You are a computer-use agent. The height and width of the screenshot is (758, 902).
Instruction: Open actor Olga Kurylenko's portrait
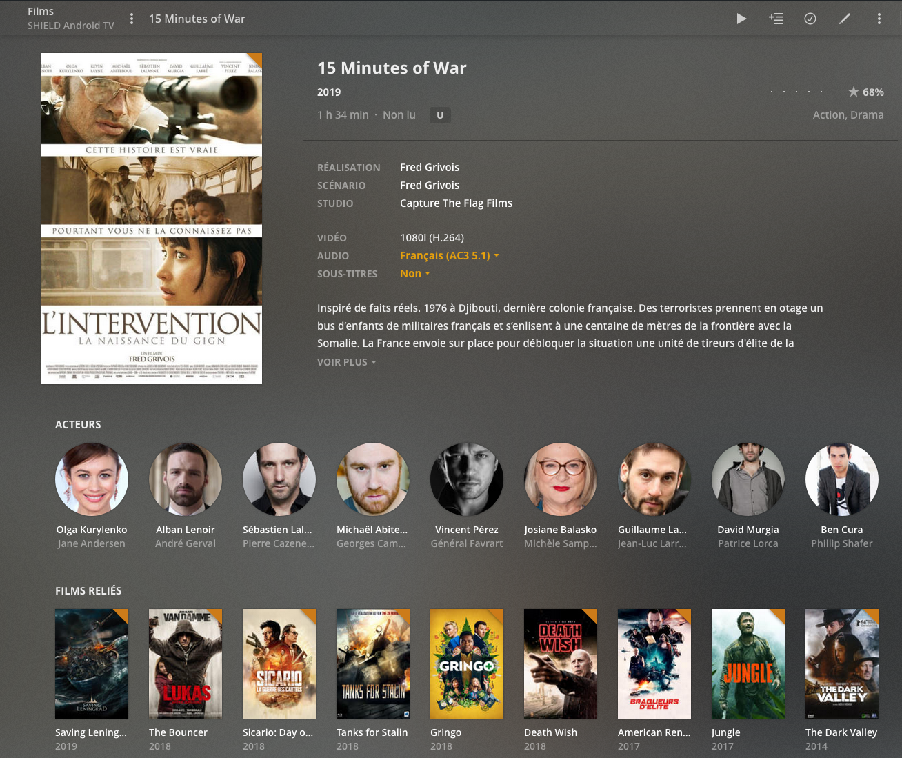(x=92, y=479)
